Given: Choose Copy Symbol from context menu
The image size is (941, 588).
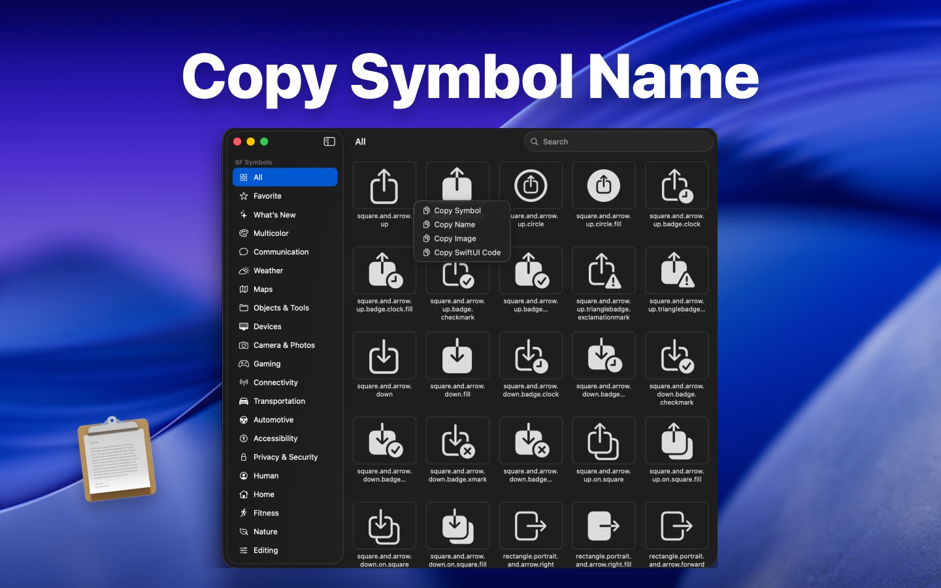Looking at the screenshot, I should (462, 210).
